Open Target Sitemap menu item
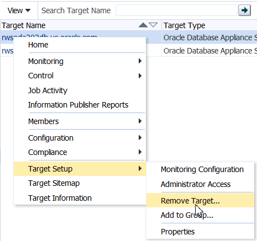Viewport: 257px width, 241px height. click(80, 183)
